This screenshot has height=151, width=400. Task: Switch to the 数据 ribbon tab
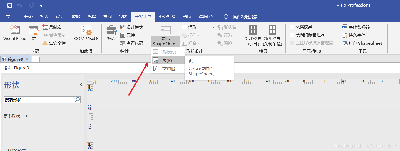(x=76, y=17)
